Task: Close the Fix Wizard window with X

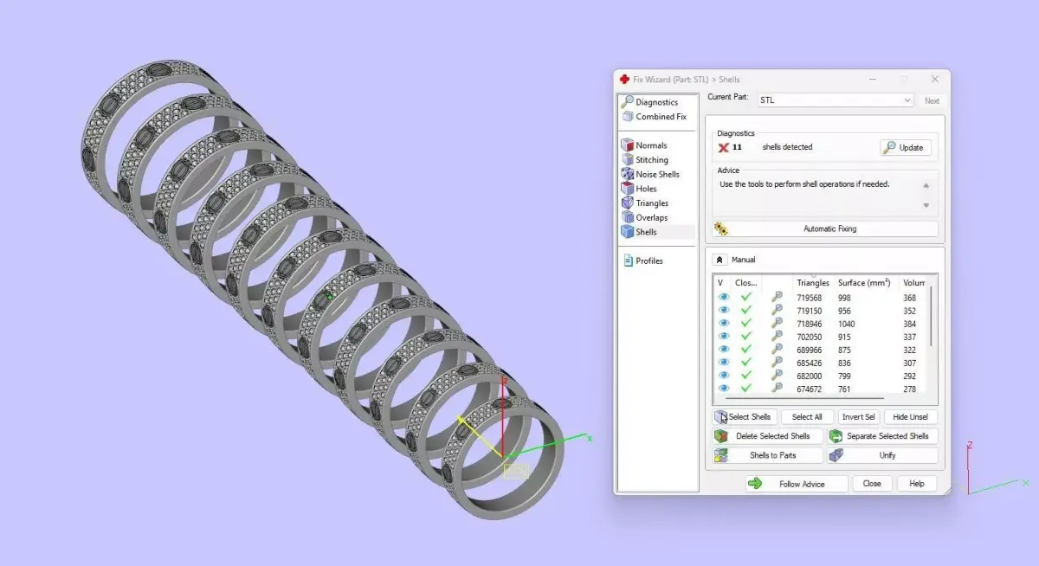Action: (934, 79)
